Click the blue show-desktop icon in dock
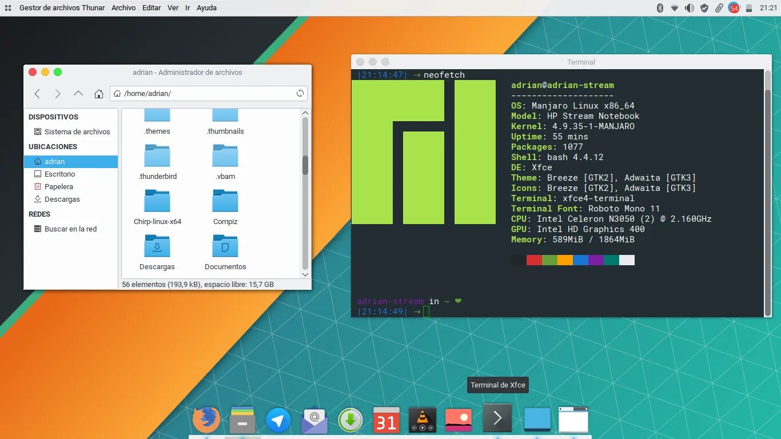Viewport: 781px width, 439px height. (537, 420)
